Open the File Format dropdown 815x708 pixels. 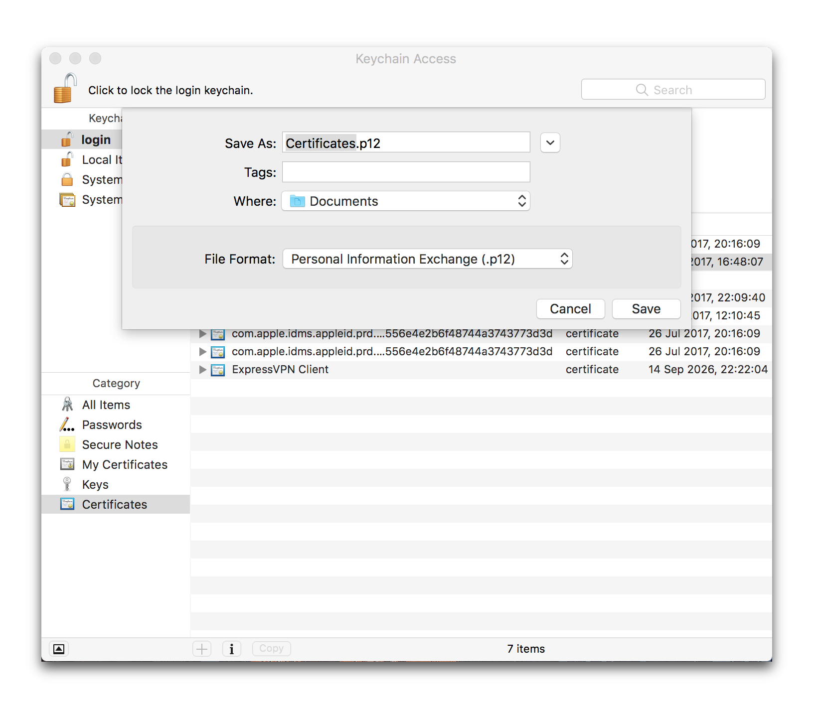(427, 259)
